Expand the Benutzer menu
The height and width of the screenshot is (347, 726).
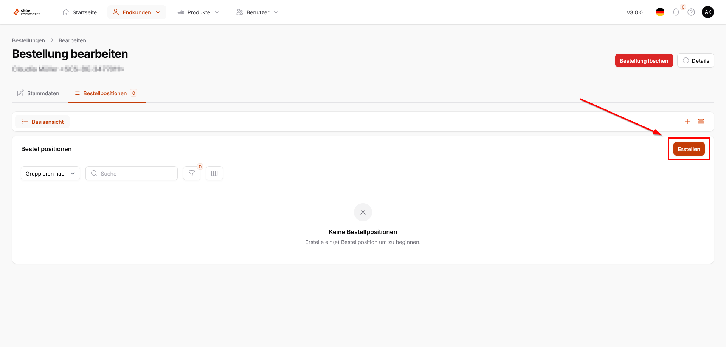click(x=258, y=12)
